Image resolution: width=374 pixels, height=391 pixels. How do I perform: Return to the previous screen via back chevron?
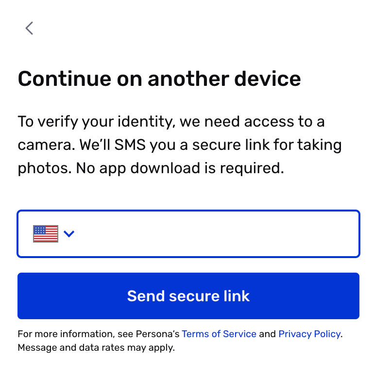click(x=29, y=28)
